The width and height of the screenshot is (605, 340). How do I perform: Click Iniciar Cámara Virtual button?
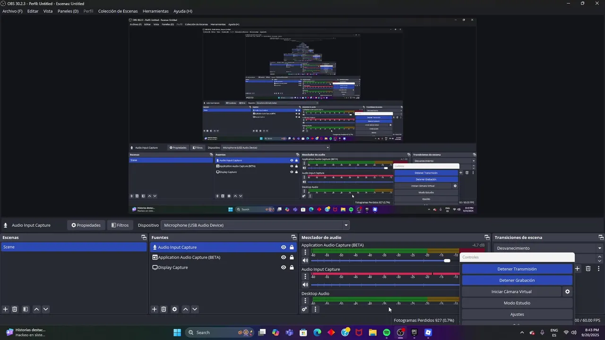point(511,292)
